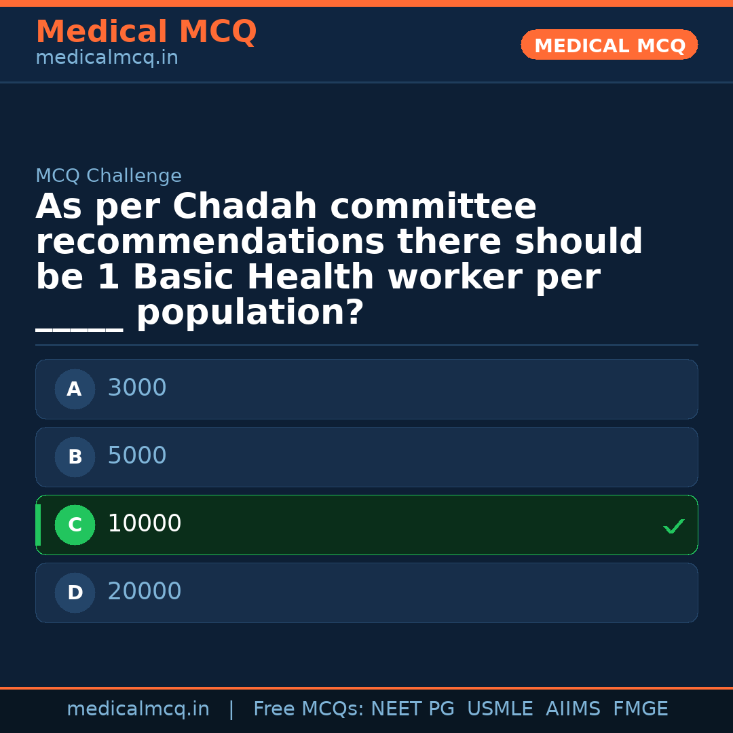Click the letter D circle icon

75,593
